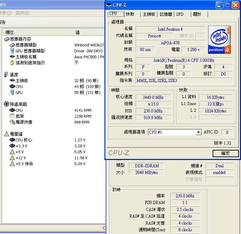Select the 1:1 FSB:DRAM ratio value
Screen dimensions: 241x234
(x=185, y=203)
